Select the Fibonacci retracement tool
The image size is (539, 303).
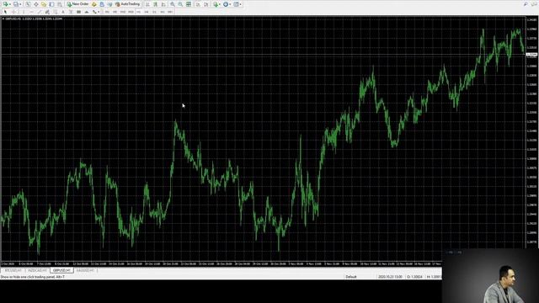coord(55,12)
